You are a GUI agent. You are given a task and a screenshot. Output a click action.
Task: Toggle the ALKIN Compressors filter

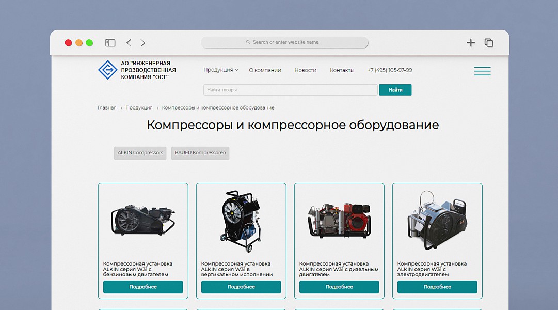pos(139,153)
